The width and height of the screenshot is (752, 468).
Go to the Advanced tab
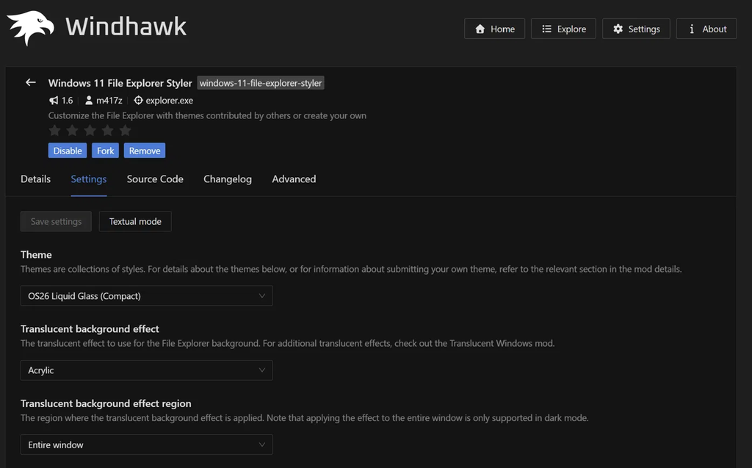294,179
